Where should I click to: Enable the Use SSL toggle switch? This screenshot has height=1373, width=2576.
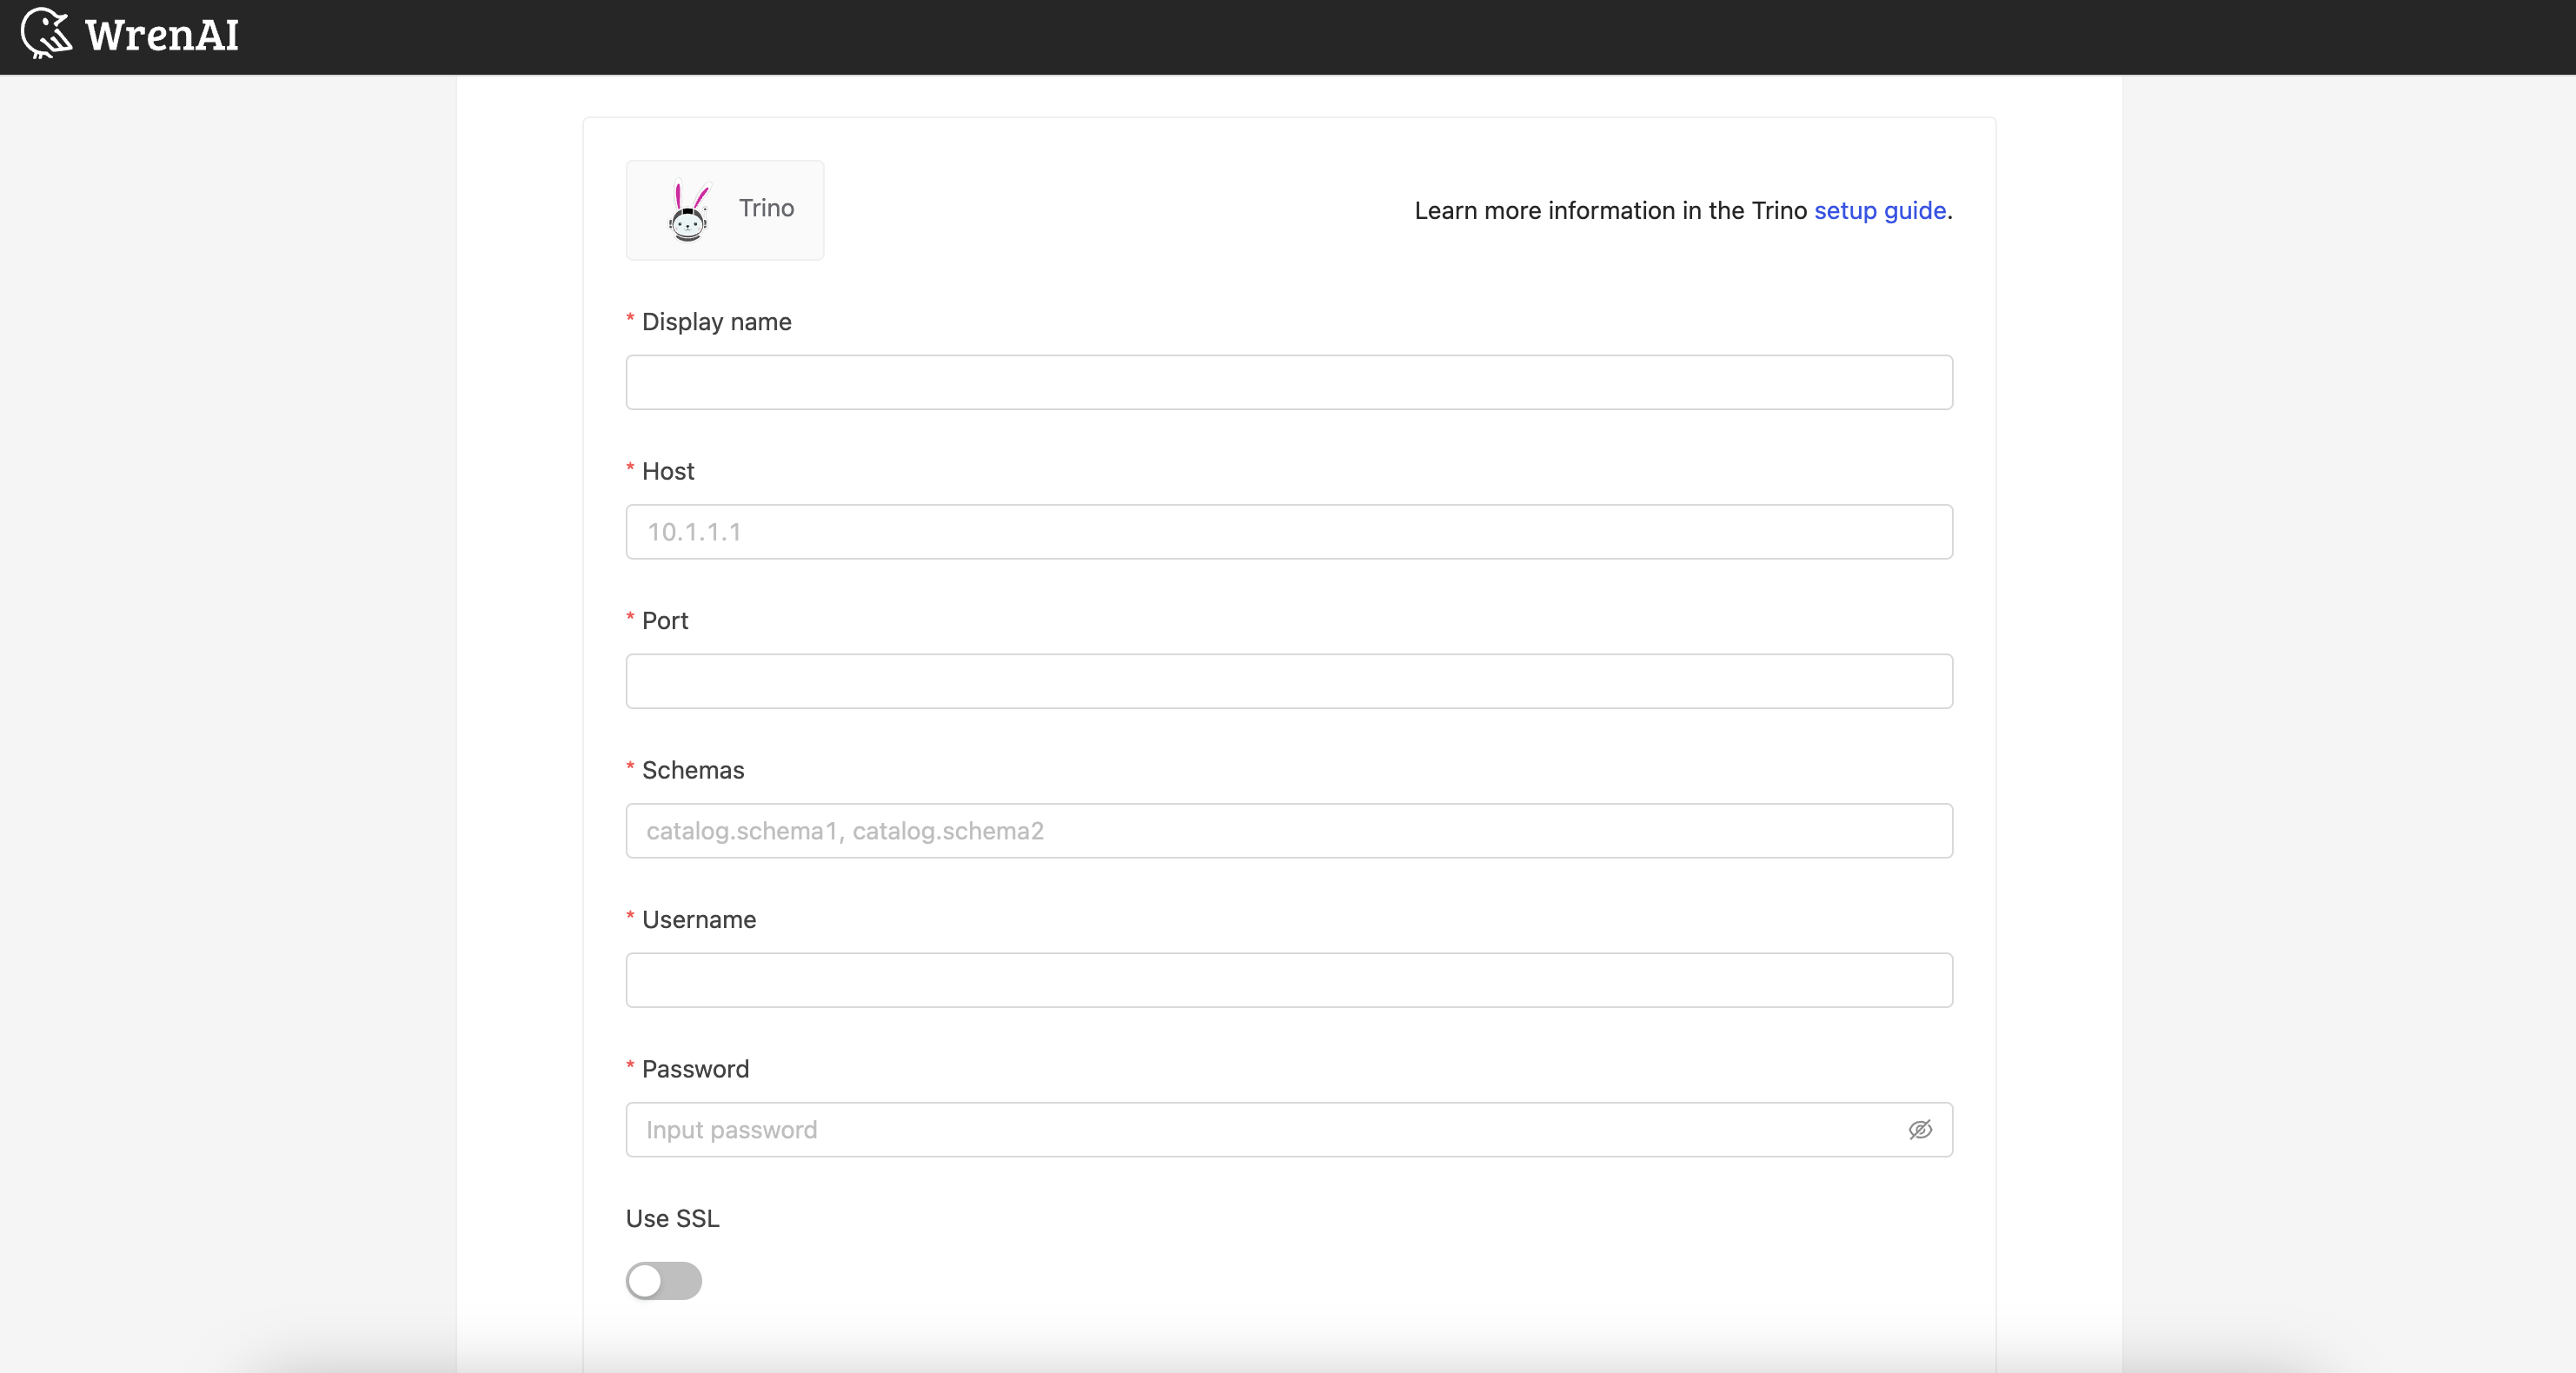664,1281
